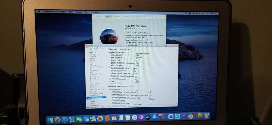
Task: Open Maps icon in the Dock
Action: [93, 119]
